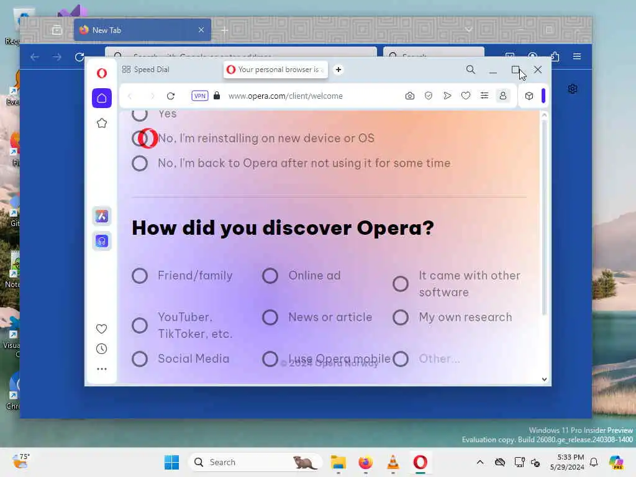Launch Aria AI icon in Opera sidebar

click(x=101, y=216)
